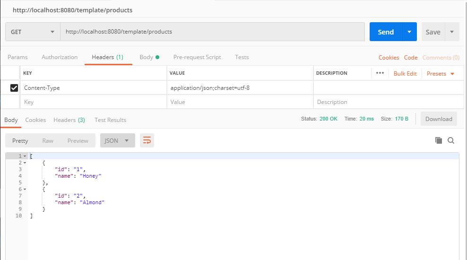
Task: Open the JSON format dropdown
Action: (x=117, y=140)
